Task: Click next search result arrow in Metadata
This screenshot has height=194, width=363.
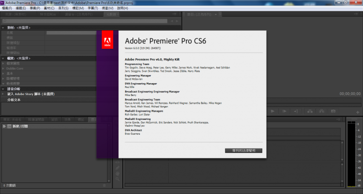Action: click(177, 21)
